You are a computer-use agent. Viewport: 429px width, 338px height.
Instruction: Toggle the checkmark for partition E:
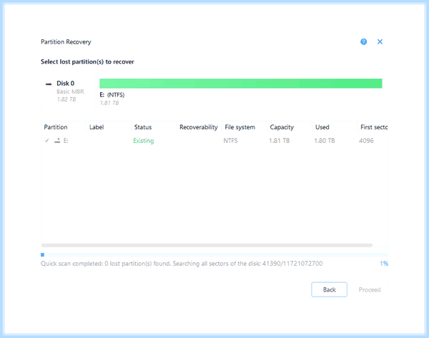pos(46,141)
